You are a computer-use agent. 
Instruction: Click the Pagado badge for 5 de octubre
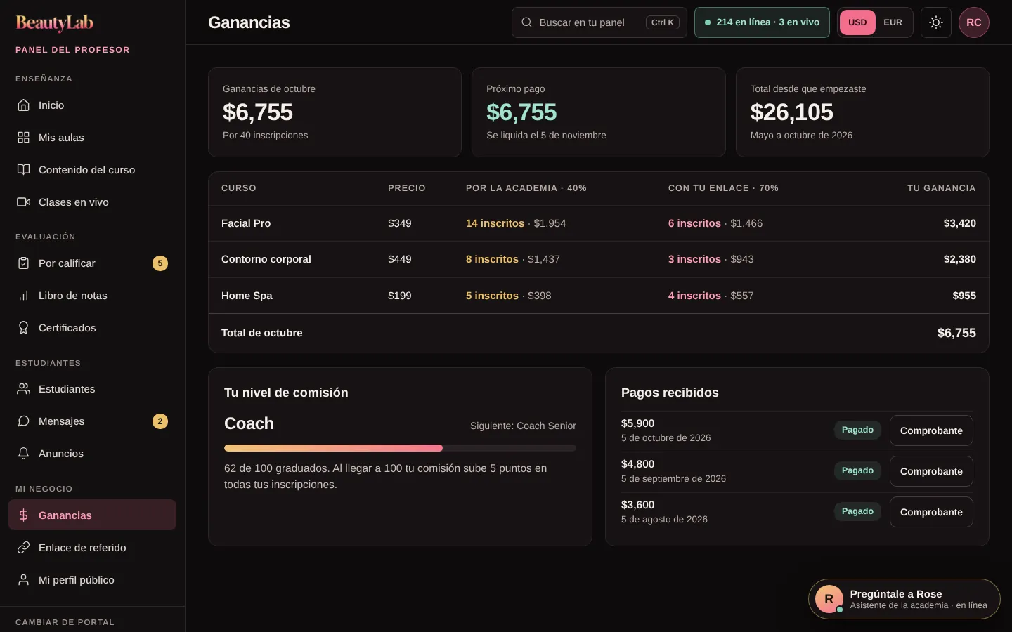tap(857, 430)
